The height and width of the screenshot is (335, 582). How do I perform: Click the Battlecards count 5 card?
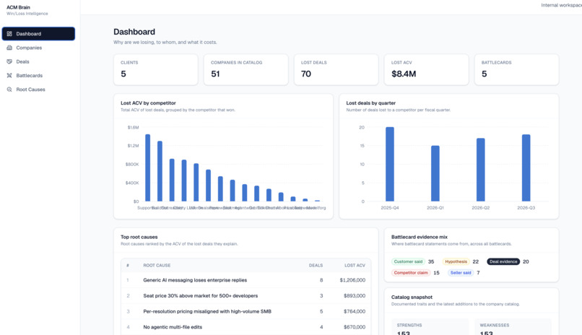point(517,70)
